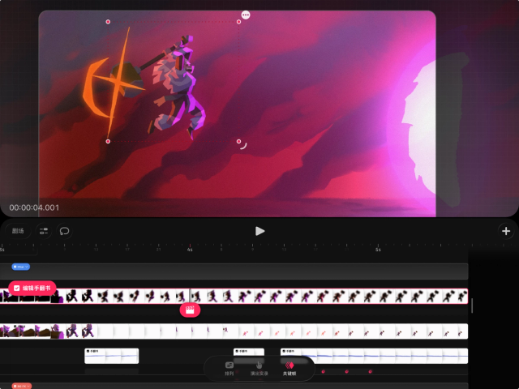
Task: Switch to the 演出实录 mode tab
Action: coord(259,369)
